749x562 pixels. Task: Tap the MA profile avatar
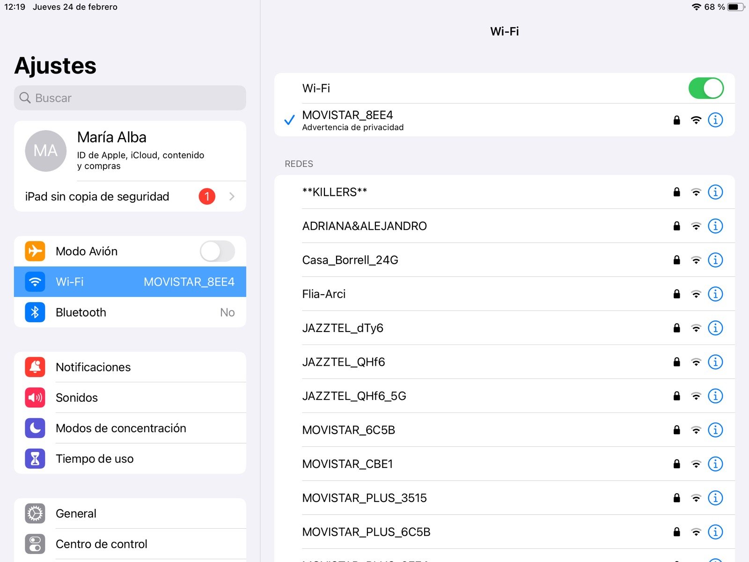pos(45,151)
